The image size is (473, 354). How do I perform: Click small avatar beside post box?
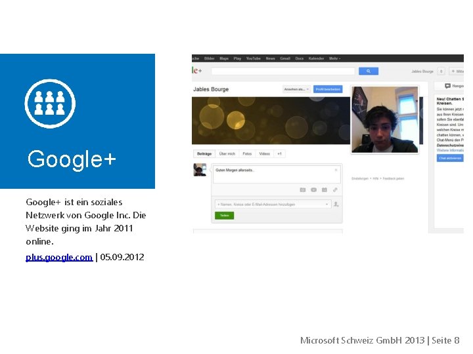[200, 170]
